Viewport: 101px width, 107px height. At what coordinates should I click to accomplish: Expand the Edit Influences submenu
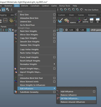[37, 89]
